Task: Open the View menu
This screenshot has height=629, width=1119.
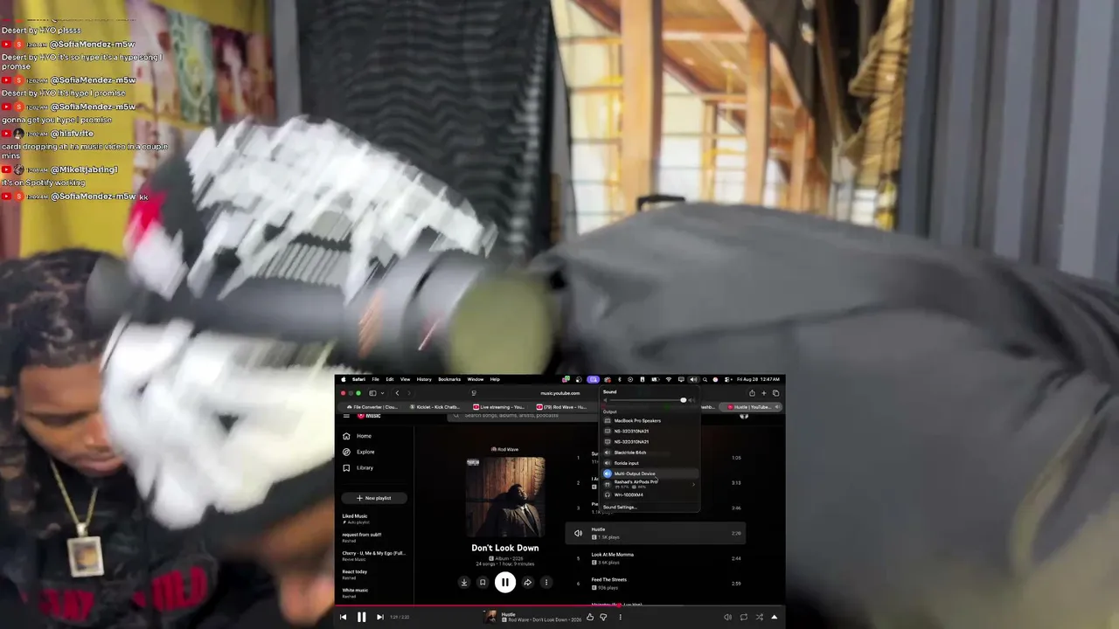Action: pos(405,379)
